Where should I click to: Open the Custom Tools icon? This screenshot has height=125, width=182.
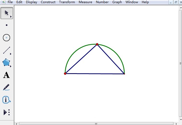click(x=7, y=112)
